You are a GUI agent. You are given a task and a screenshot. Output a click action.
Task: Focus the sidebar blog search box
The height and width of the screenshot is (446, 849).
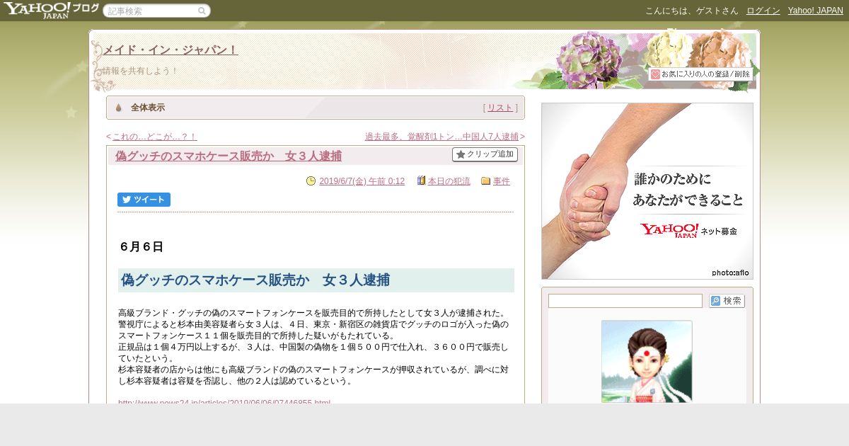[x=625, y=301]
